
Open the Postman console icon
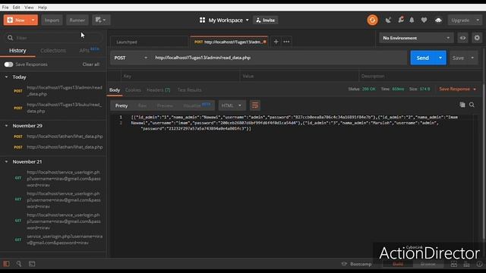32,264
